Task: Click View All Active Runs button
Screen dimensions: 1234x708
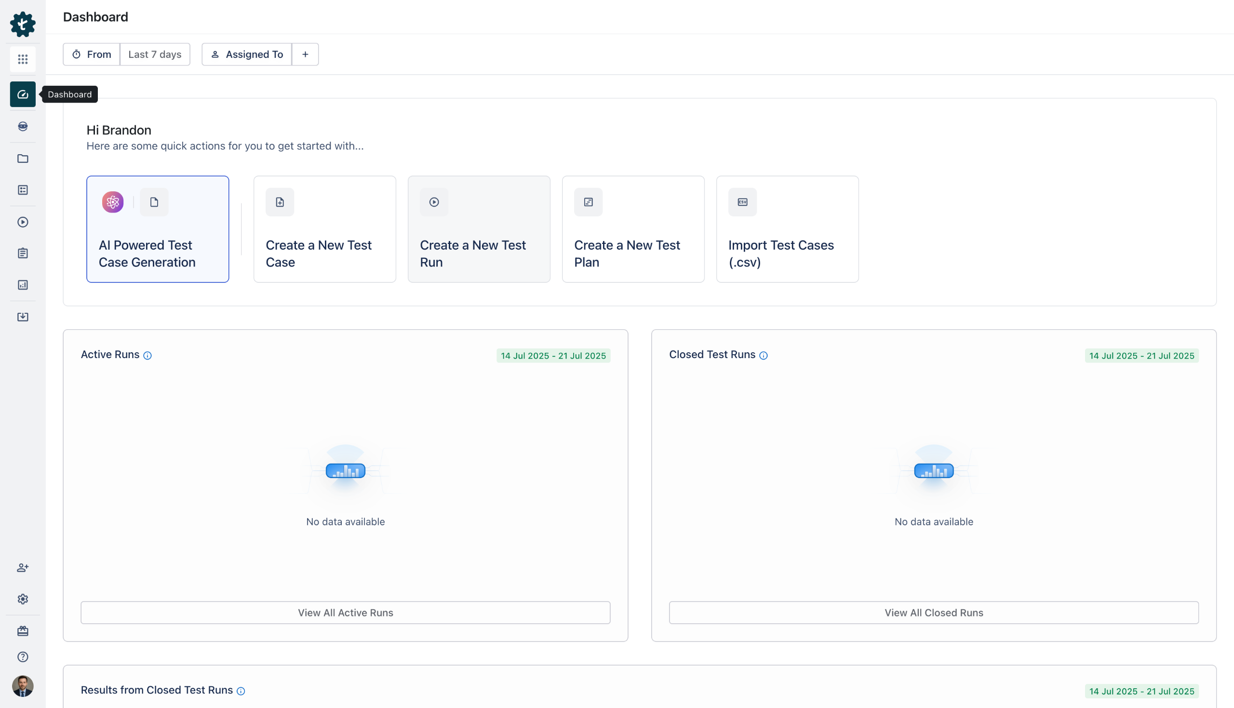Action: pyautogui.click(x=345, y=613)
